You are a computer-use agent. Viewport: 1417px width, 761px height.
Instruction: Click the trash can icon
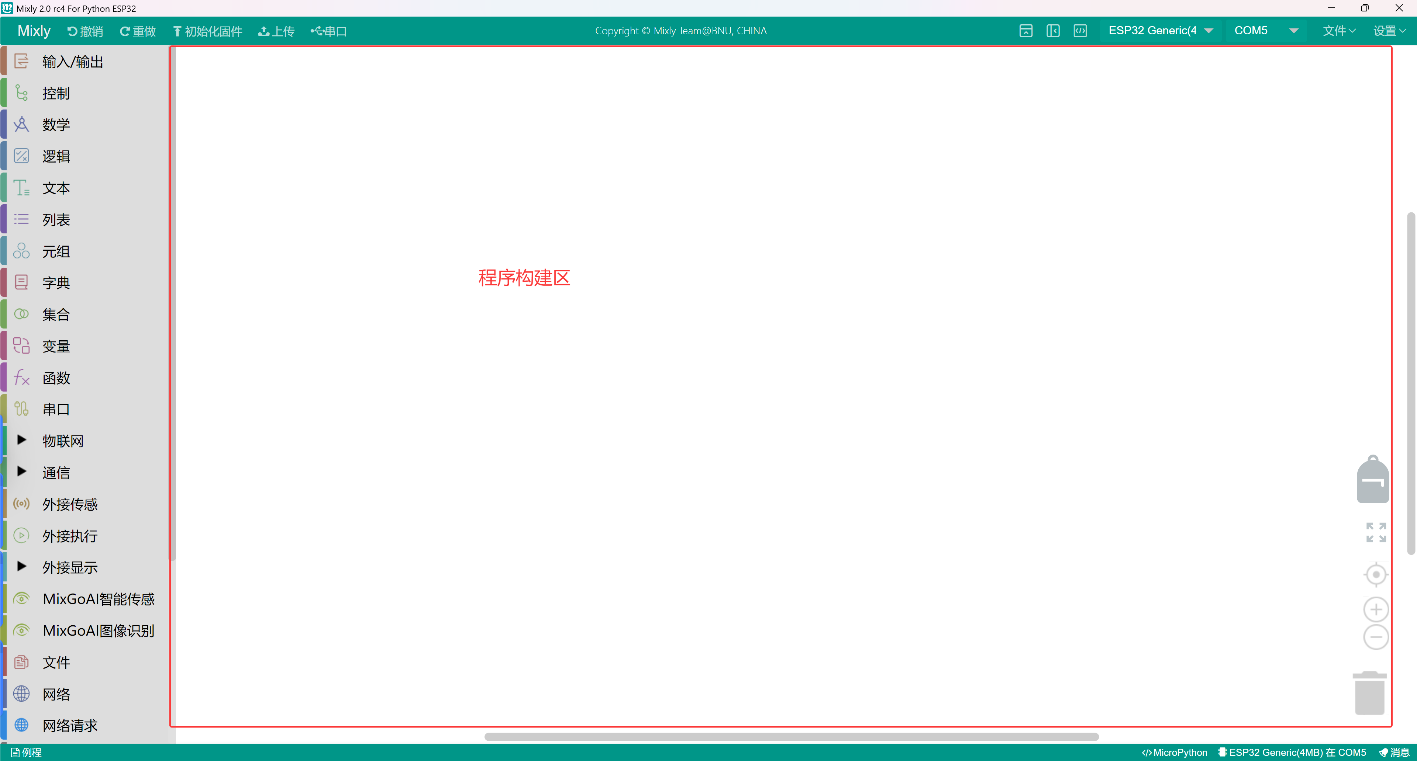tap(1369, 694)
